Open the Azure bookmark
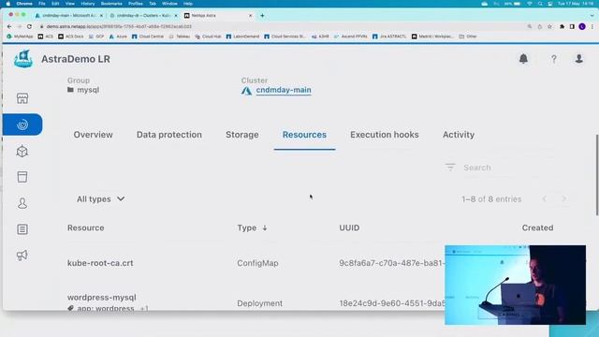The width and height of the screenshot is (599, 337). pos(118,37)
